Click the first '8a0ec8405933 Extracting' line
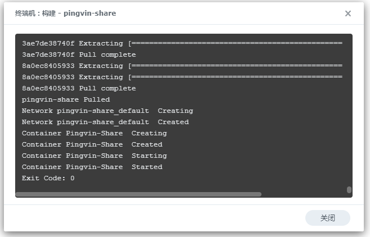The width and height of the screenshot is (370, 237). coord(72,66)
